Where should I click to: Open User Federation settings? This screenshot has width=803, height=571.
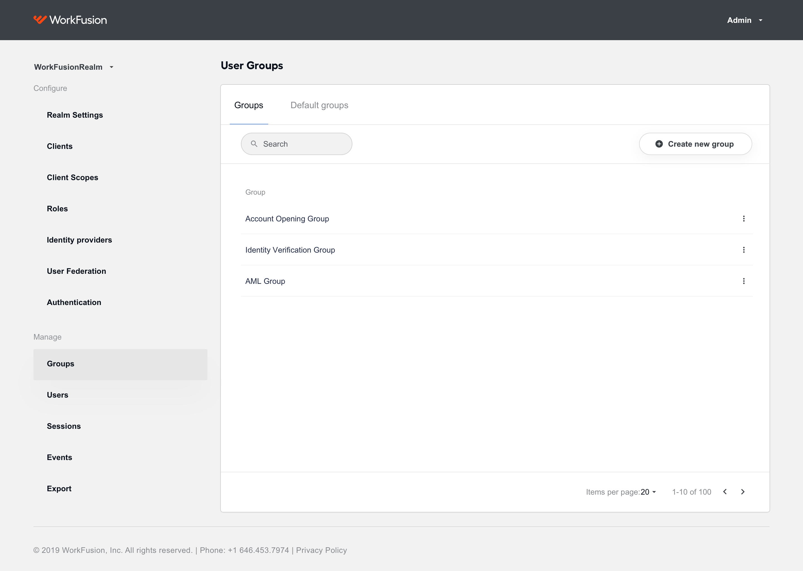click(x=76, y=271)
